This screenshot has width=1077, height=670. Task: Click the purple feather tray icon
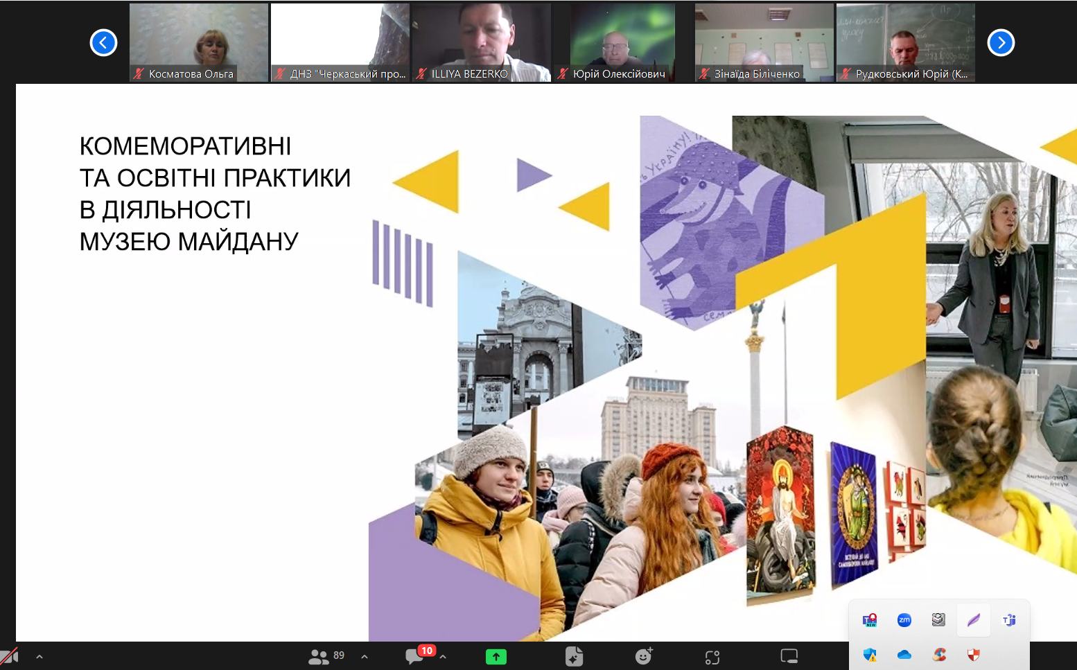[974, 620]
